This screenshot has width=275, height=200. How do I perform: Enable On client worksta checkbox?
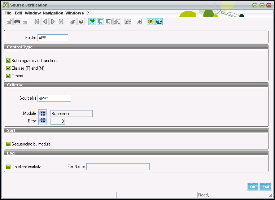click(8, 167)
